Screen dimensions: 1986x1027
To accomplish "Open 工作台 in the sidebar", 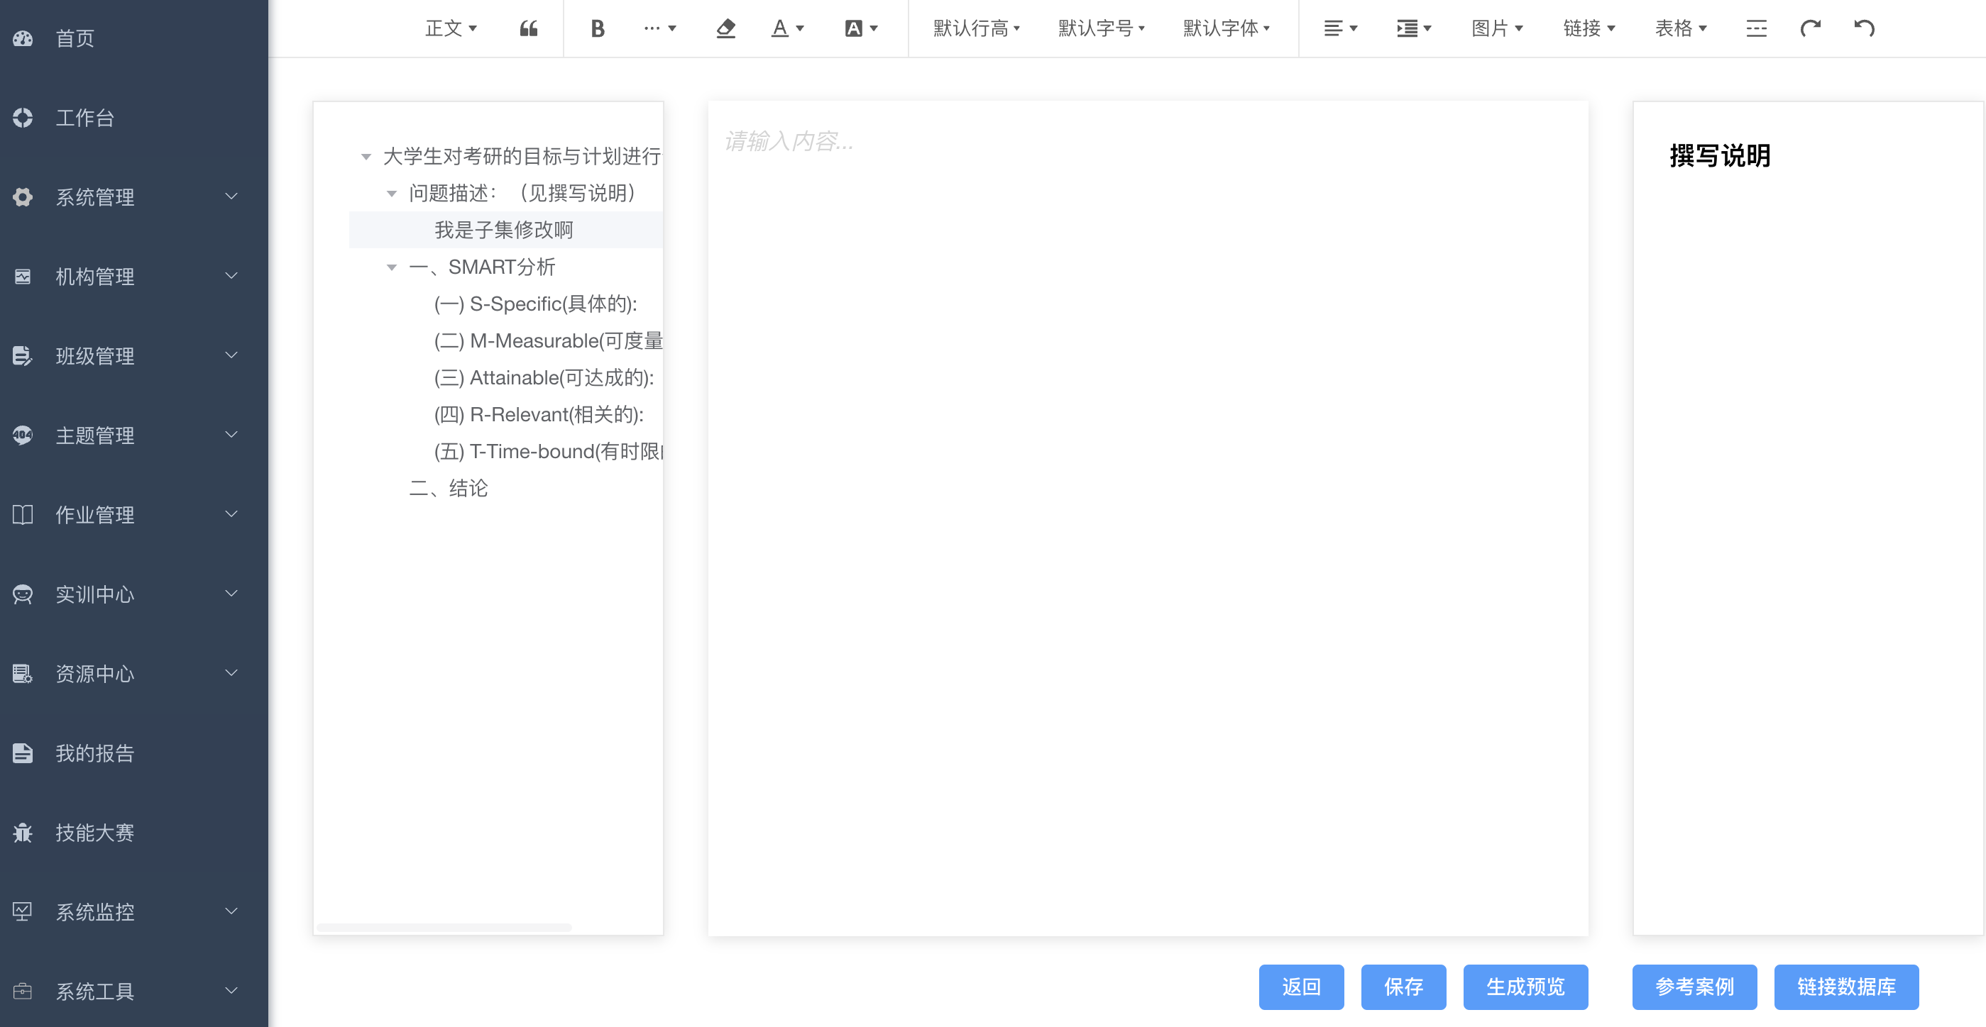I will coord(84,118).
